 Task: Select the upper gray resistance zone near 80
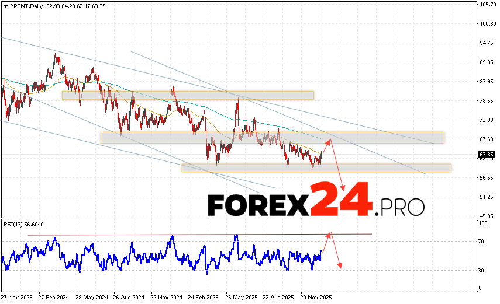click(x=187, y=95)
